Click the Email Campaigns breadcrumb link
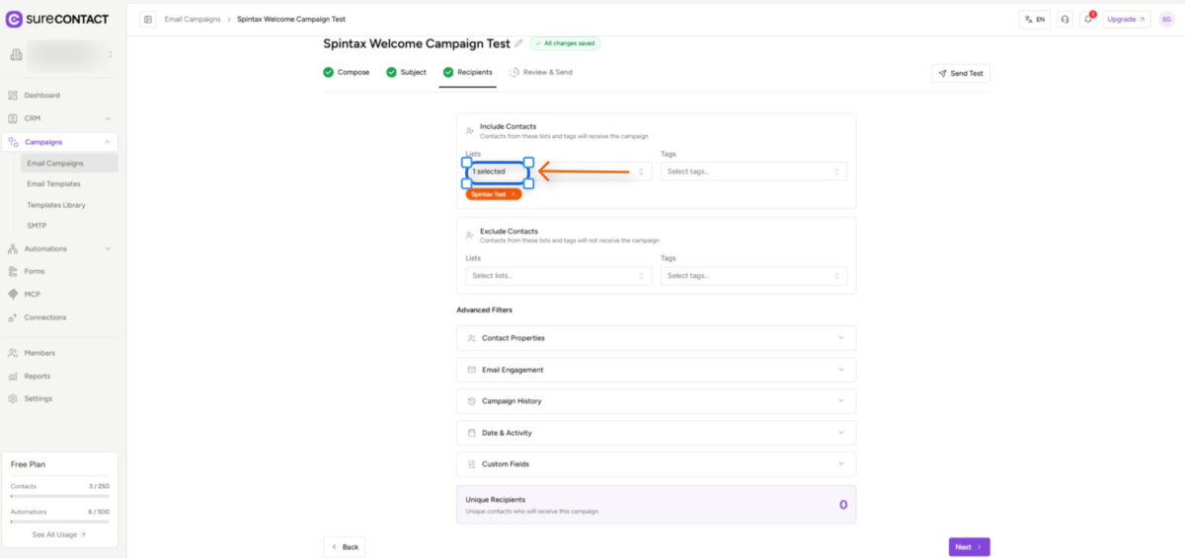 (x=193, y=19)
